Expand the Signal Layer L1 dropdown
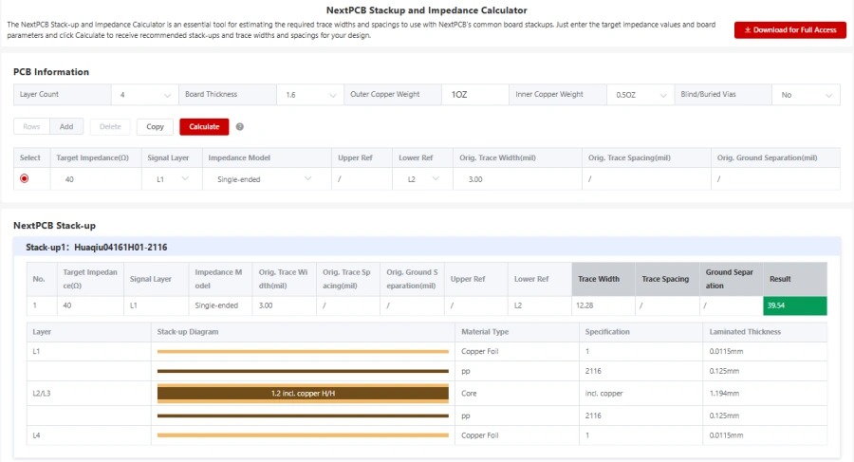This screenshot has width=854, height=462. [x=172, y=178]
